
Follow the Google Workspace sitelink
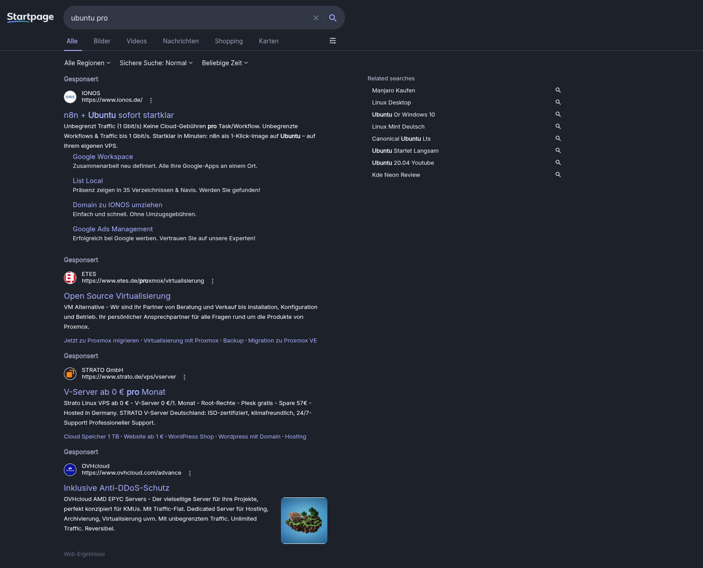103,157
